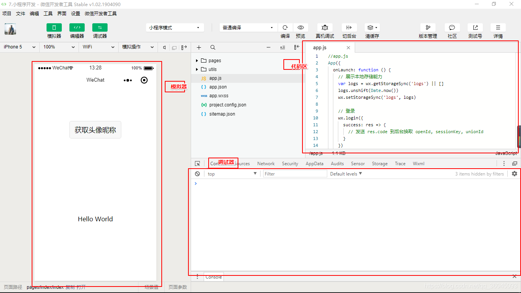Open the 社区 community icon
The image size is (521, 293).
452,27
